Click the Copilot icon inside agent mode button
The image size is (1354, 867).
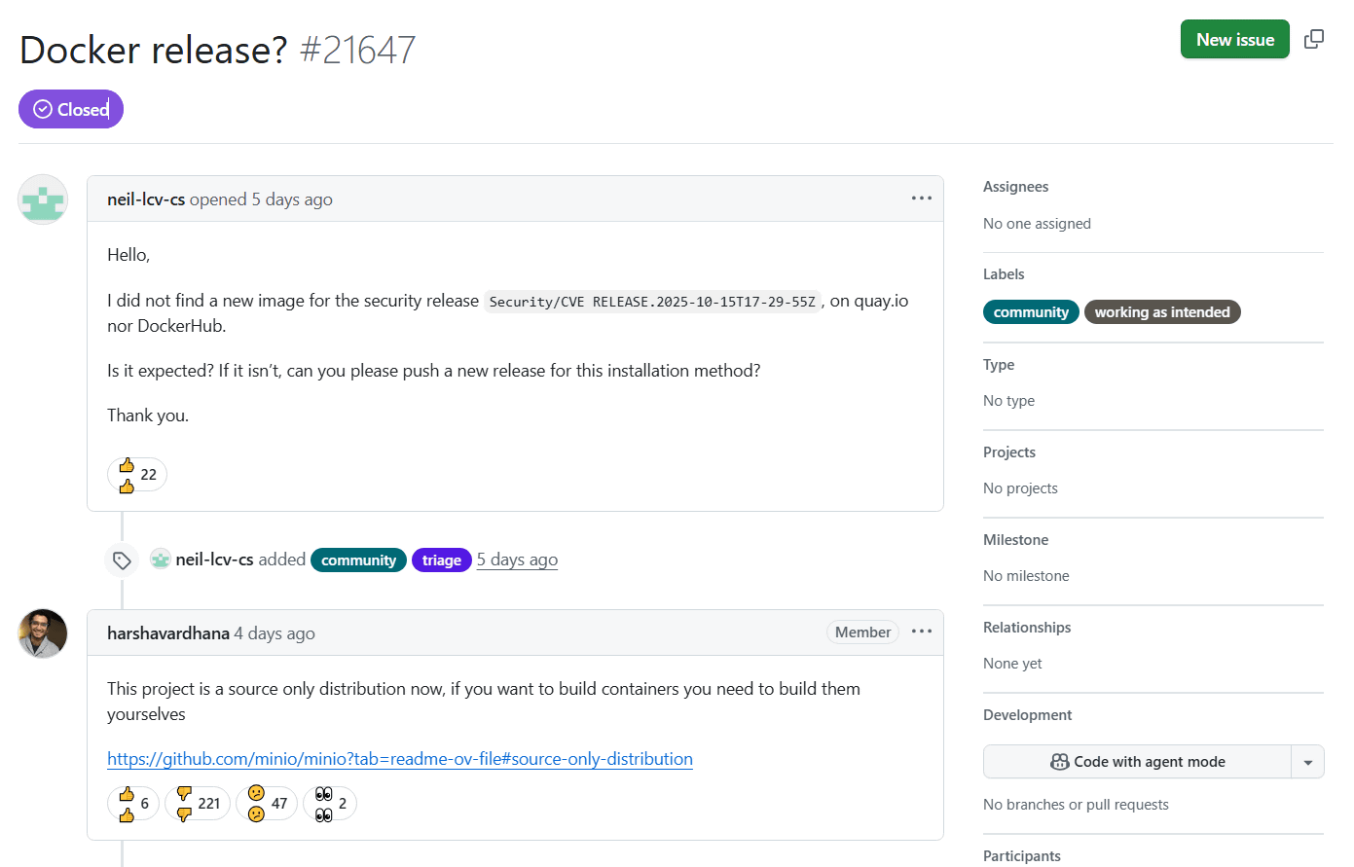[1058, 761]
